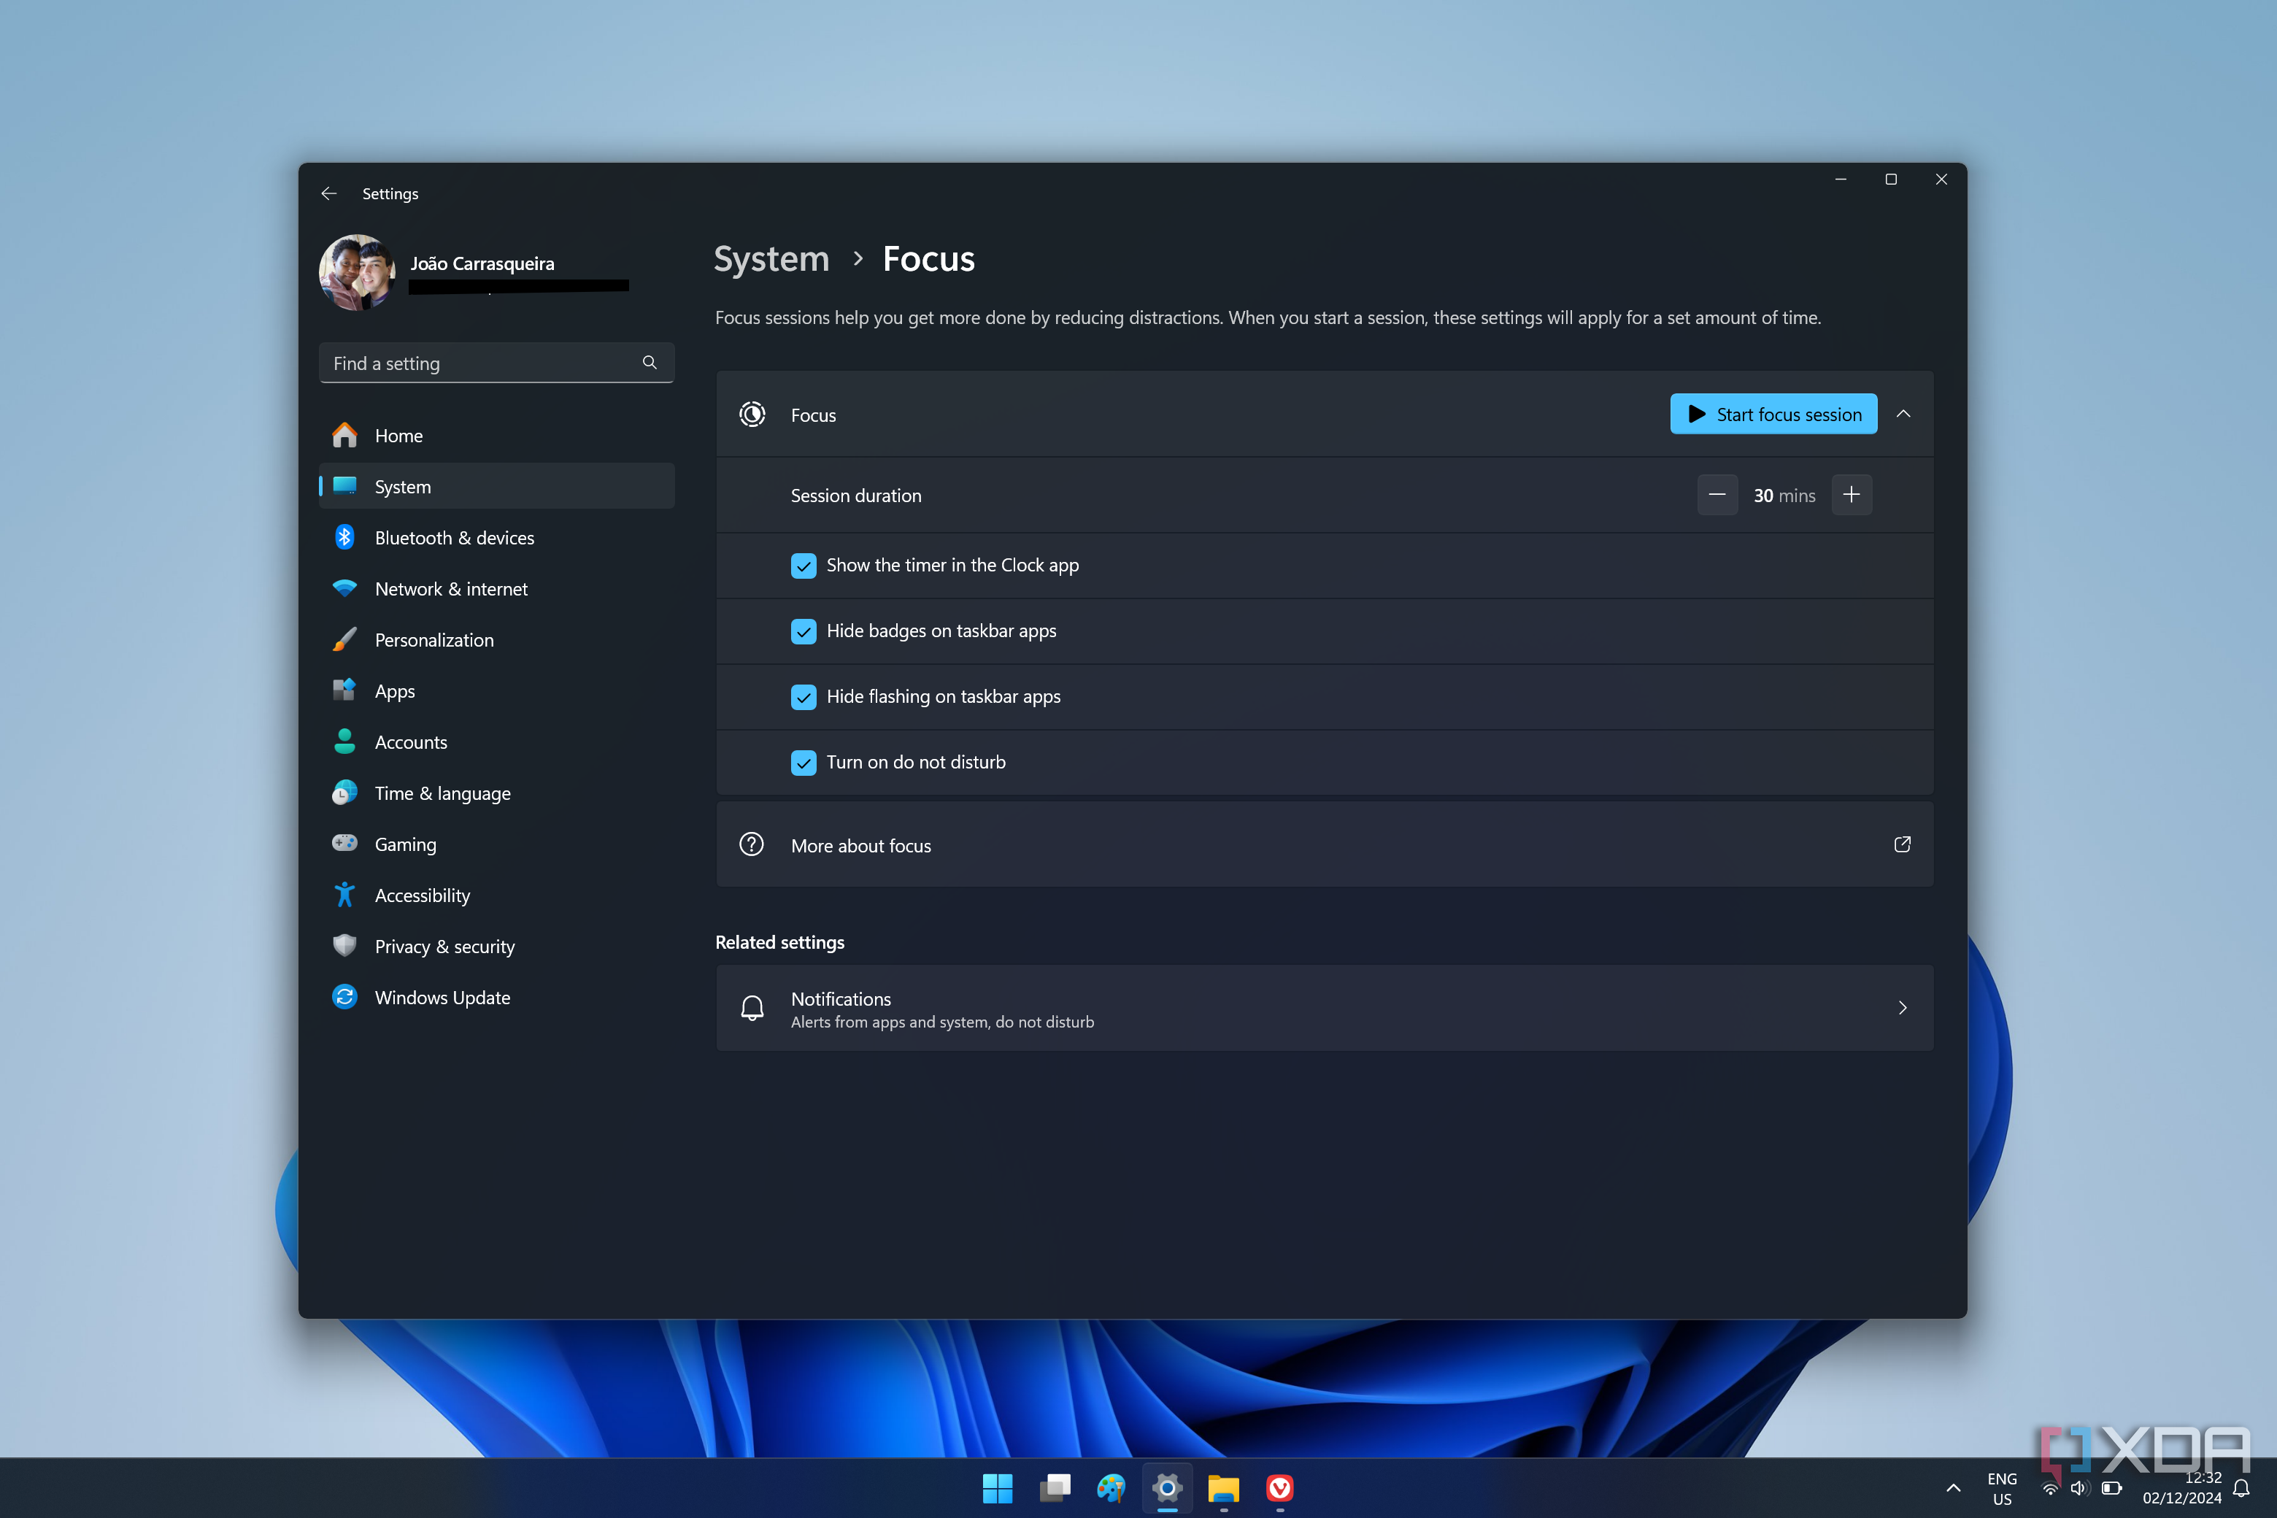The height and width of the screenshot is (1518, 2277).
Task: Click the Notifications row chevron
Action: point(1903,1008)
